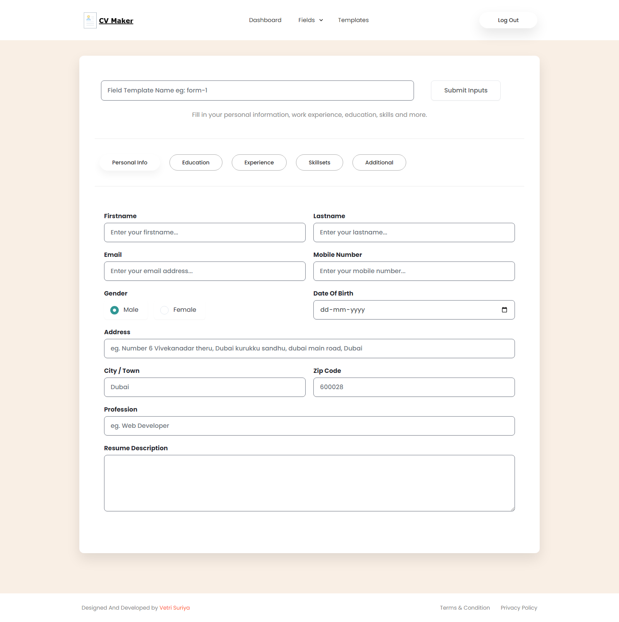Expand the Fields dropdown menu

[310, 20]
